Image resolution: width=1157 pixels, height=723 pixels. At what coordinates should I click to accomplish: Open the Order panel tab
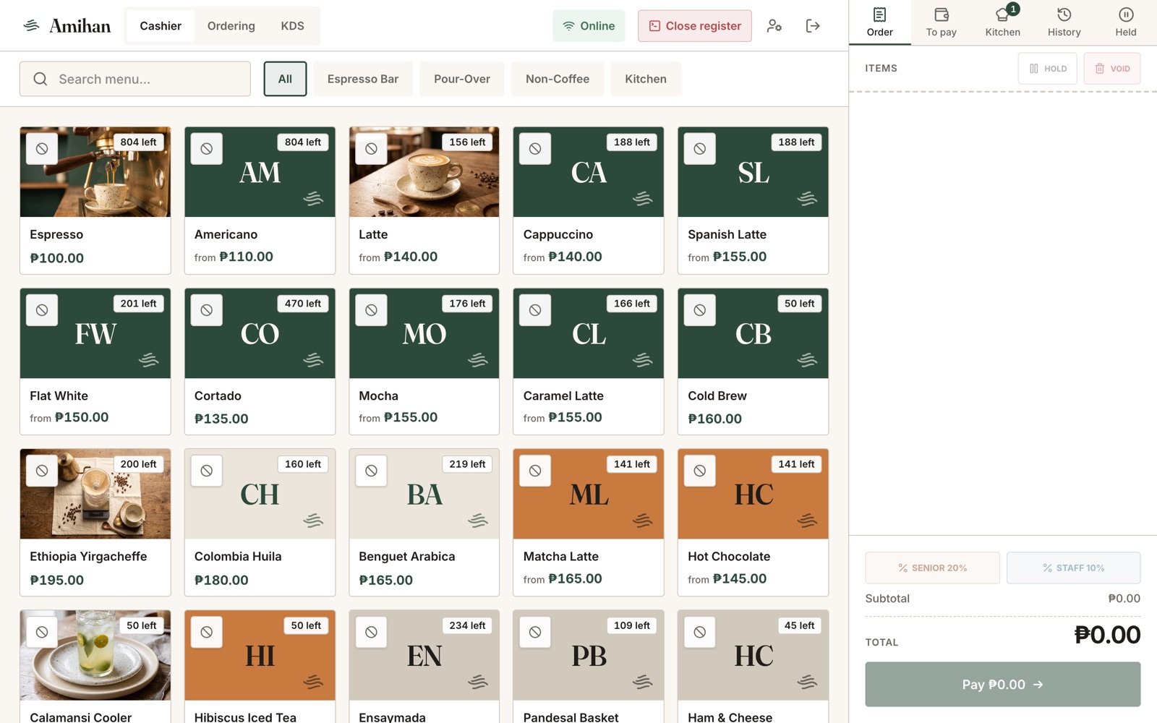(x=880, y=22)
